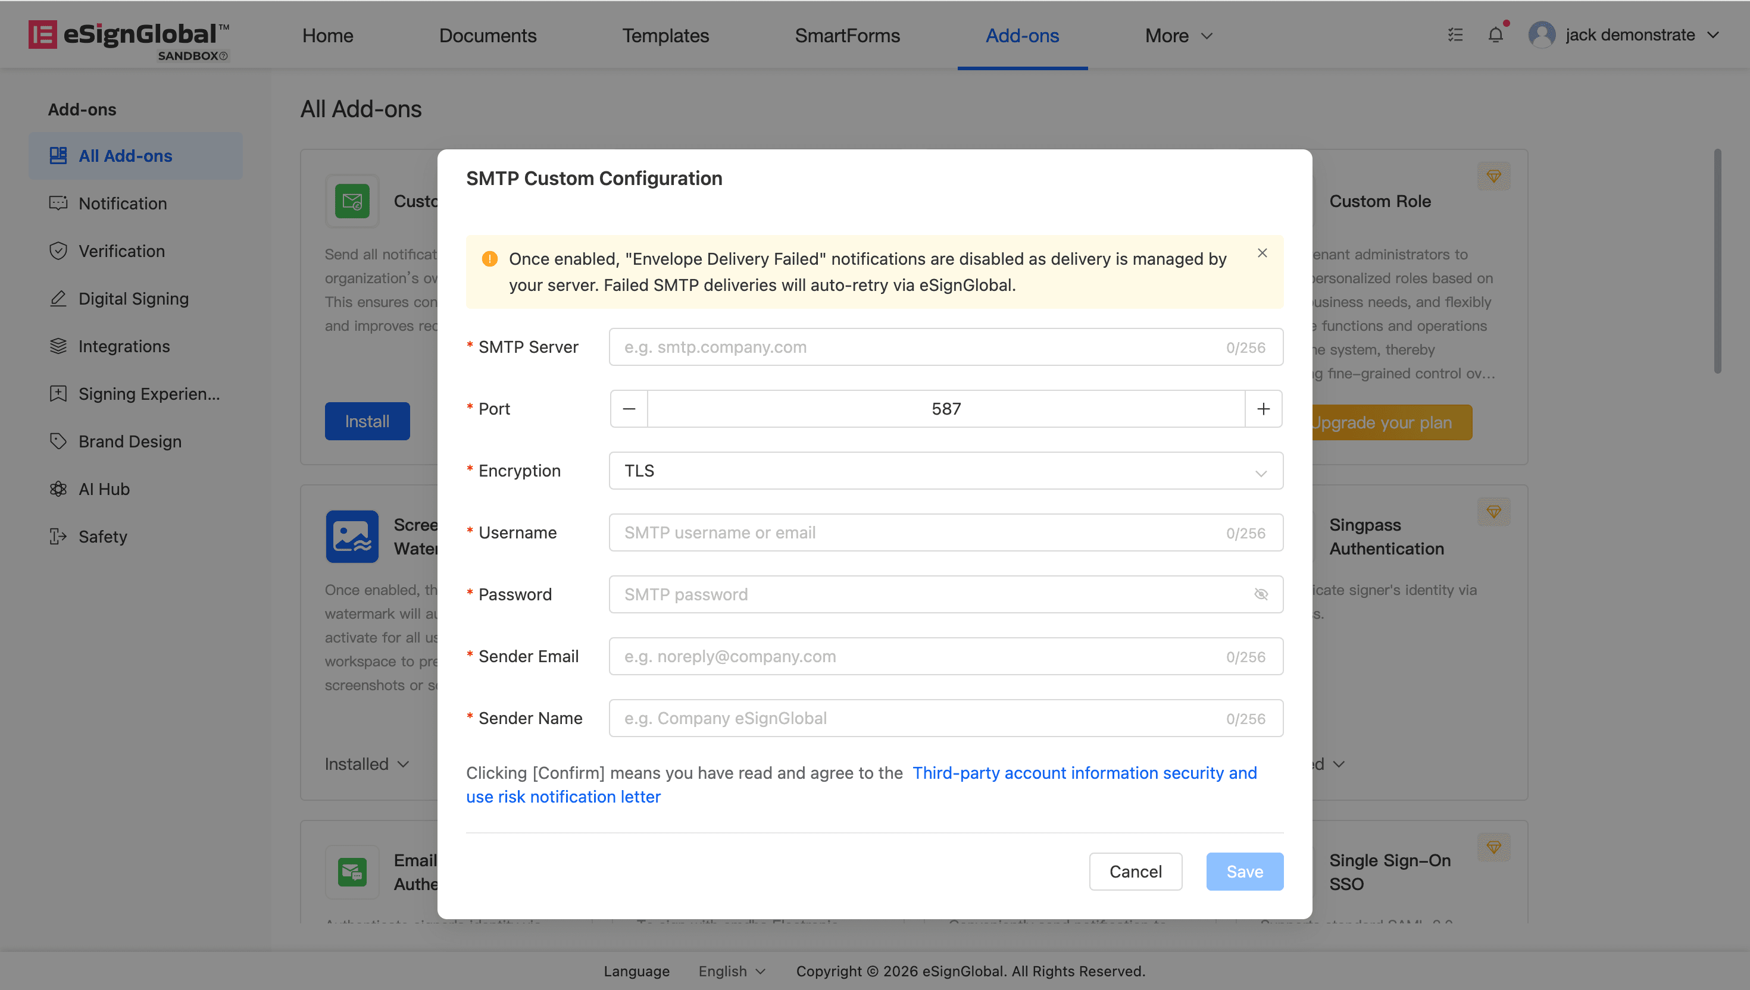Click the page vertical scrollbar
Image resolution: width=1750 pixels, height=990 pixels.
(x=1717, y=262)
